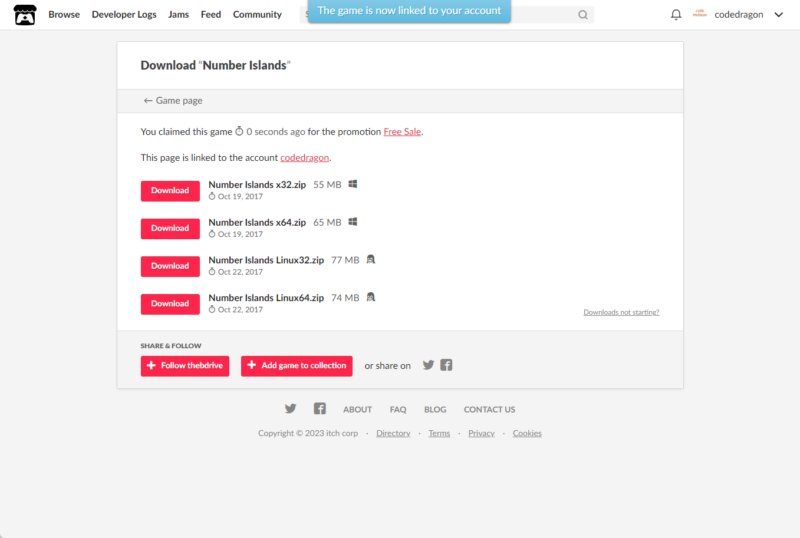Open the BLOG footer link

[435, 410]
